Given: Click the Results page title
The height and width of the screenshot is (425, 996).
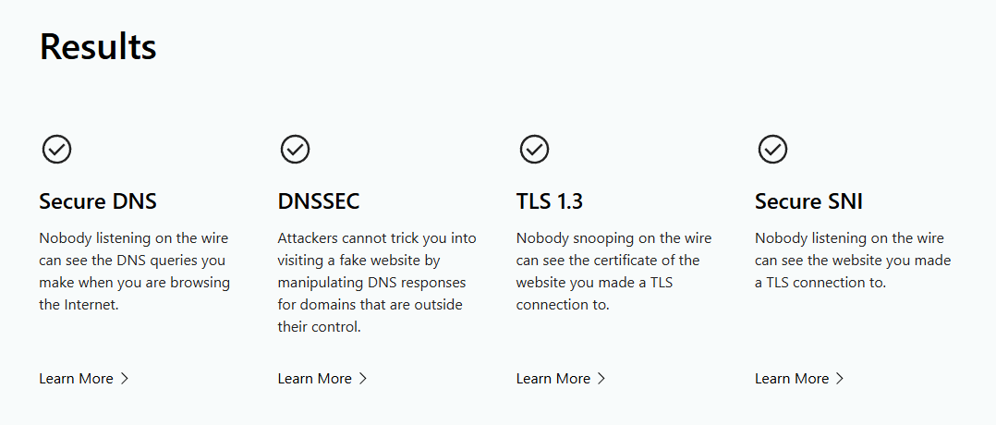Looking at the screenshot, I should tap(98, 46).
